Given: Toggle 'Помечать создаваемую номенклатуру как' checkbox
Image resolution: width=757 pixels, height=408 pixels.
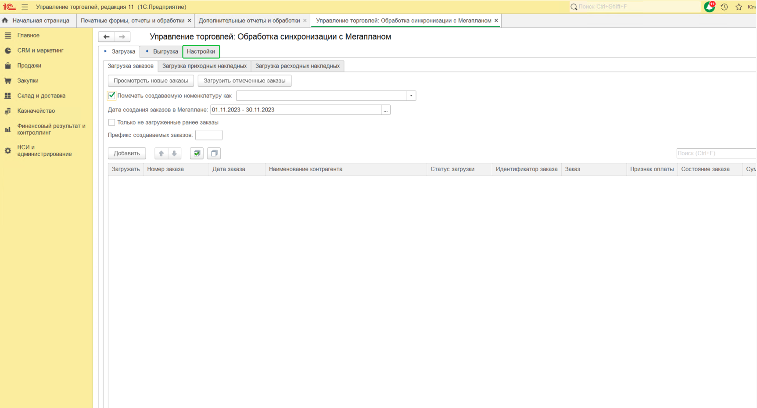Looking at the screenshot, I should tap(112, 96).
